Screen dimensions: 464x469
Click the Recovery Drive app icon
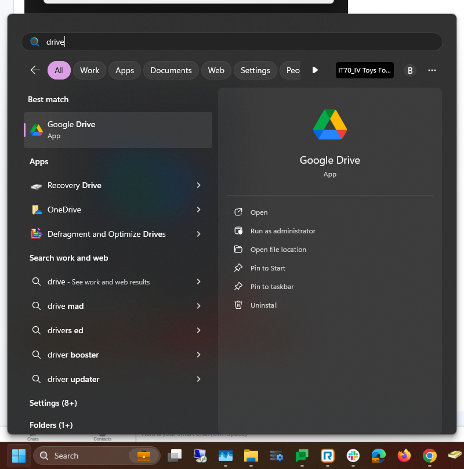(x=37, y=186)
